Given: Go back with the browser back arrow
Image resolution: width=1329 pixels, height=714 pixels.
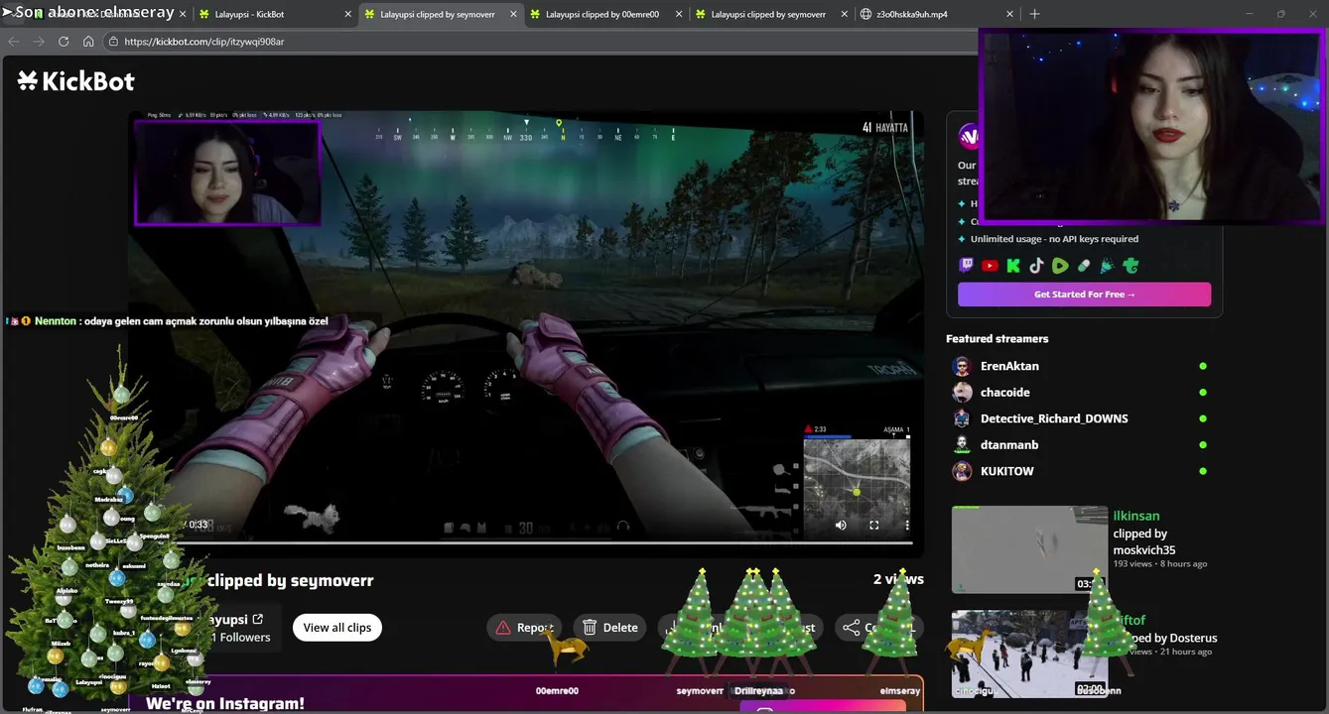Looking at the screenshot, I should point(13,42).
